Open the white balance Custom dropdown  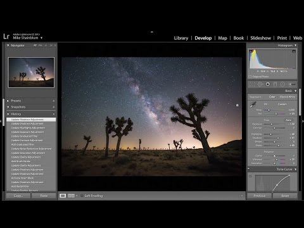tap(282, 104)
